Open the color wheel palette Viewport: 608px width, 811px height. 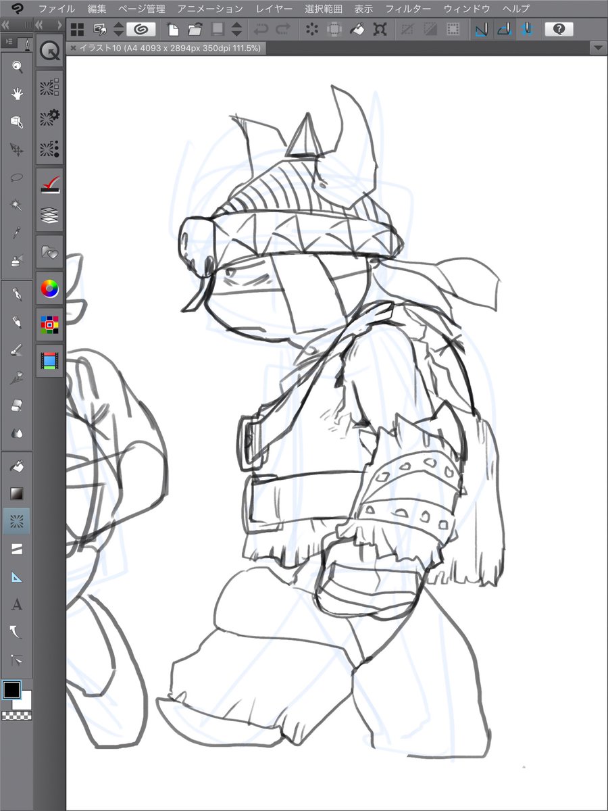50,289
